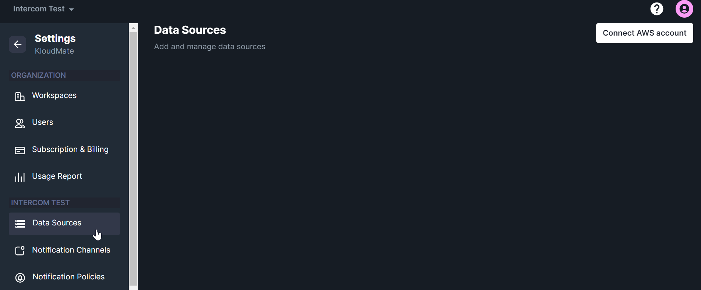The height and width of the screenshot is (290, 701).
Task: Click the Data Sources server icon
Action: pos(20,224)
